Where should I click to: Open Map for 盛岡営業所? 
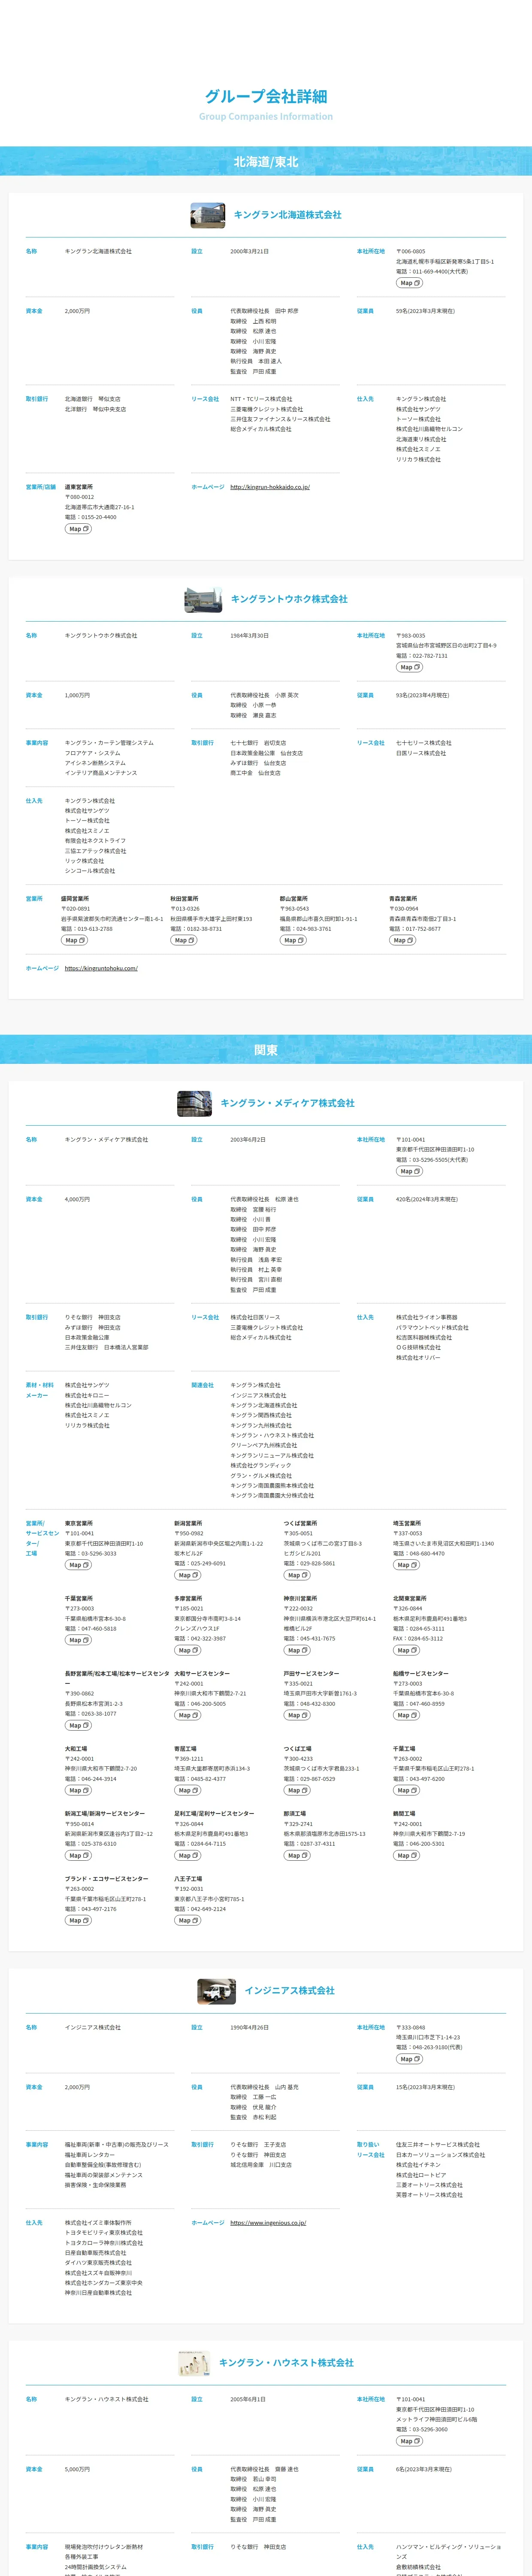coord(74,940)
